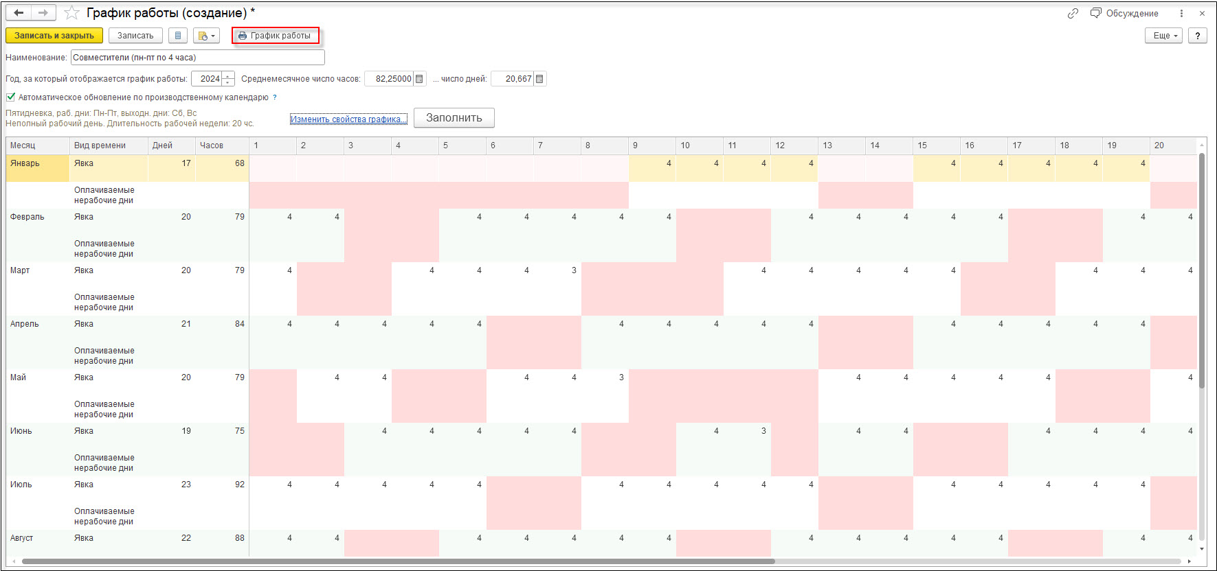Select the Май month cell
This screenshot has width=1217, height=571.
pyautogui.click(x=38, y=382)
